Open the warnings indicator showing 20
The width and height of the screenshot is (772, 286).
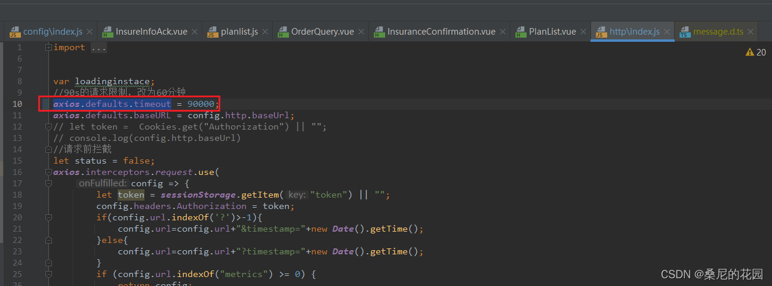(x=755, y=53)
